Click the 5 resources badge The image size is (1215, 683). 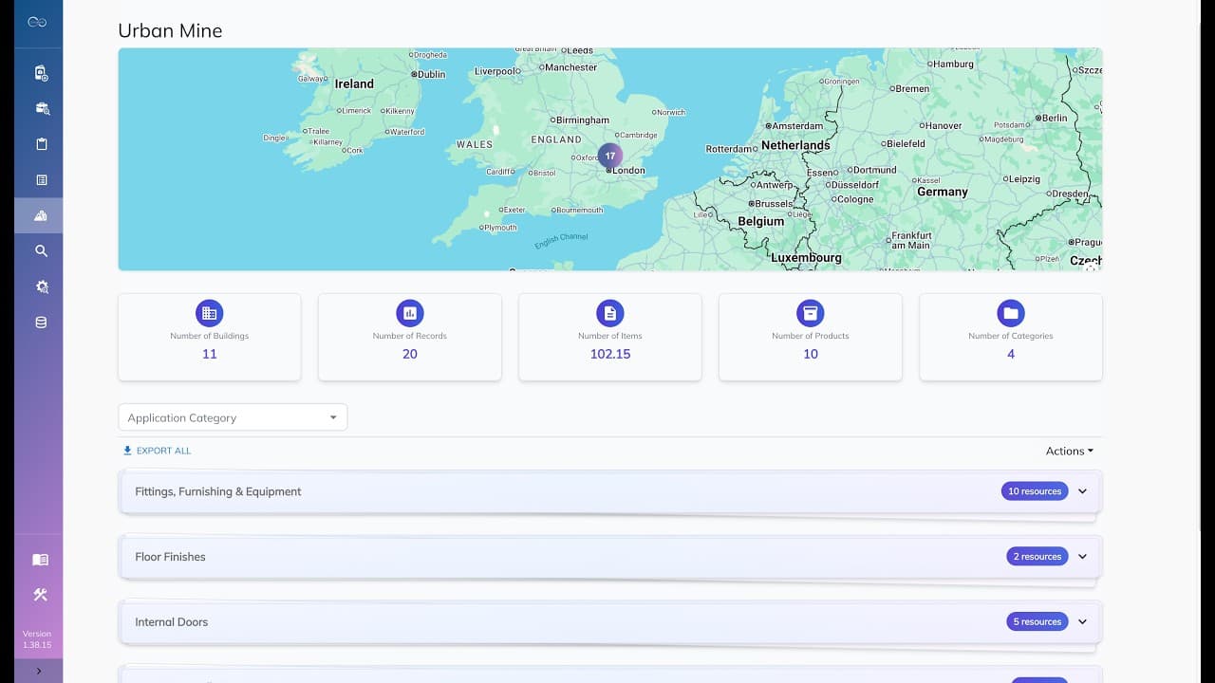coord(1037,622)
